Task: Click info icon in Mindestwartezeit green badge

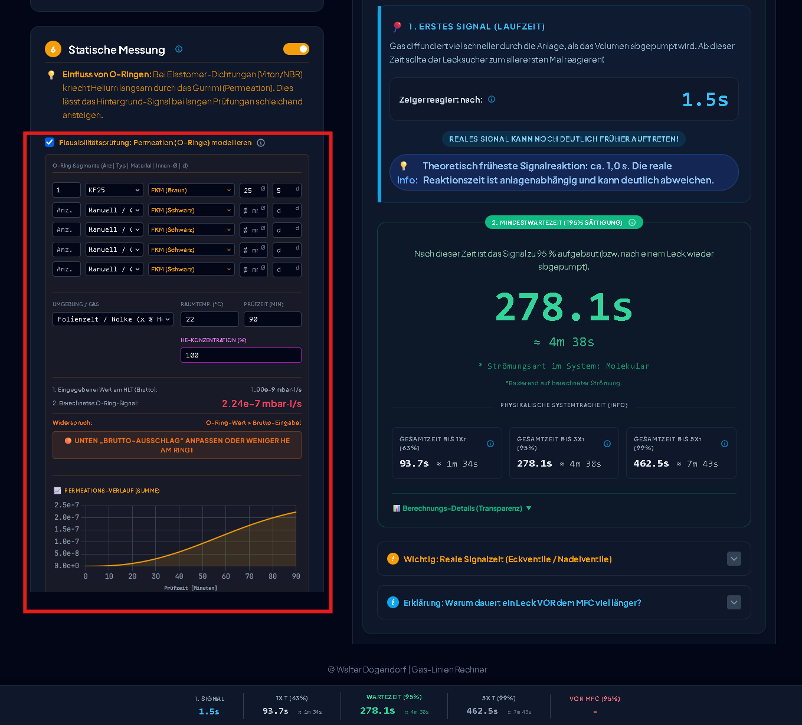Action: pos(632,222)
